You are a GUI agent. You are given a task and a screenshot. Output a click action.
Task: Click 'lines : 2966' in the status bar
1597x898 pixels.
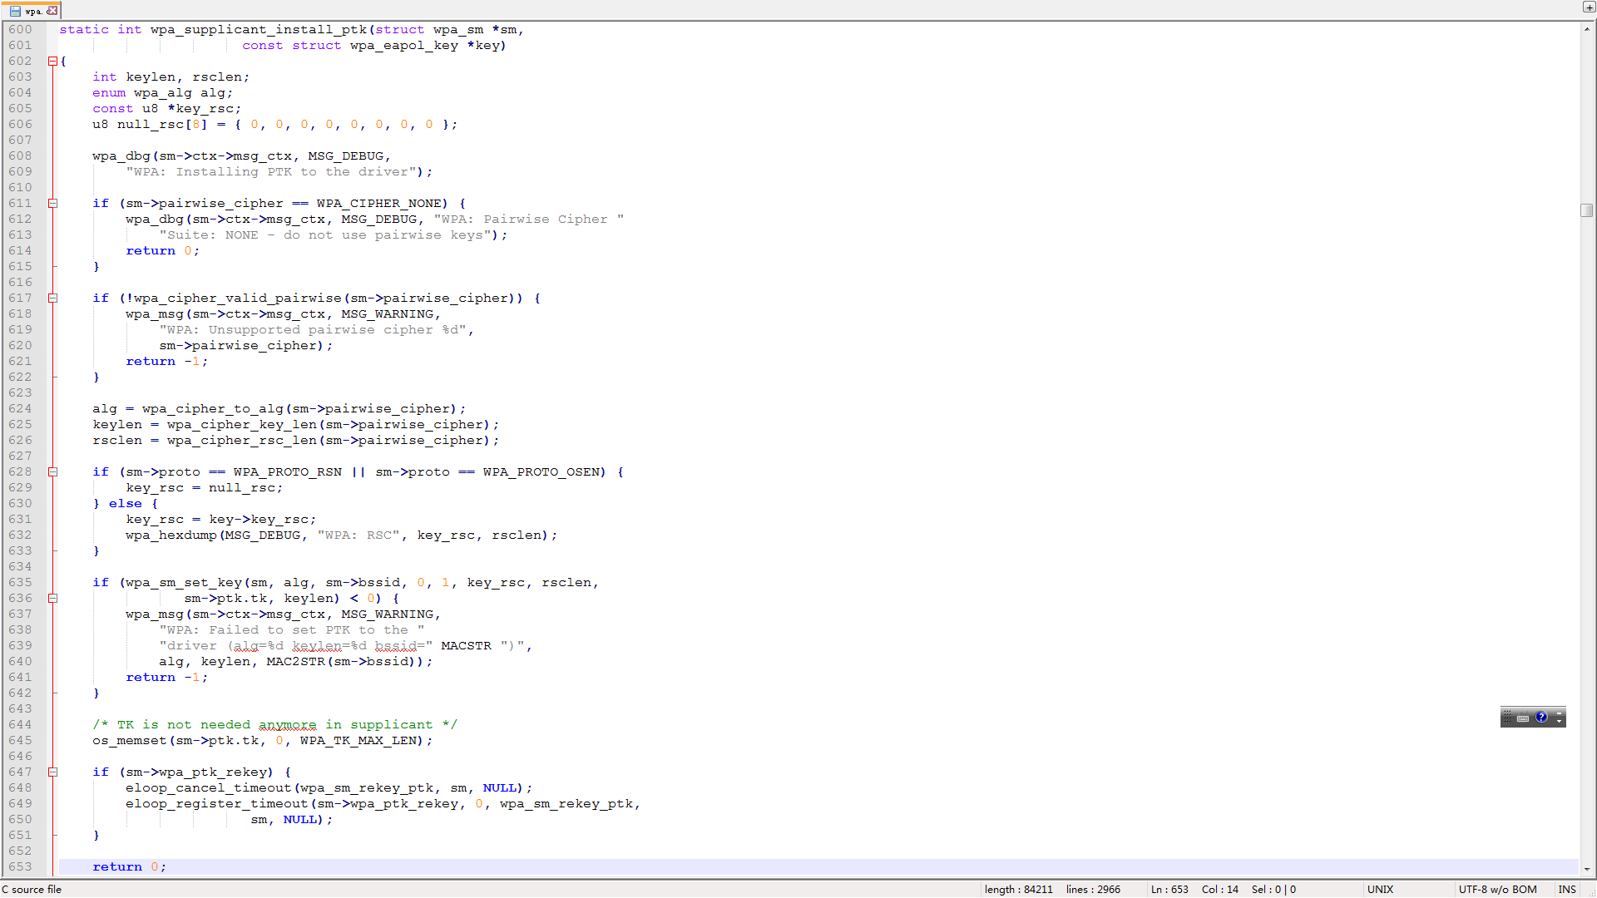pyautogui.click(x=1093, y=890)
